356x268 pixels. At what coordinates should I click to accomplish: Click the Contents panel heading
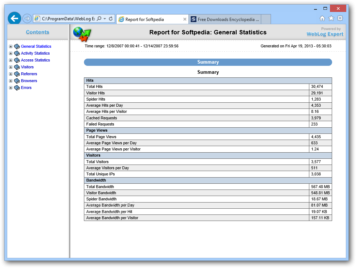tap(38, 32)
